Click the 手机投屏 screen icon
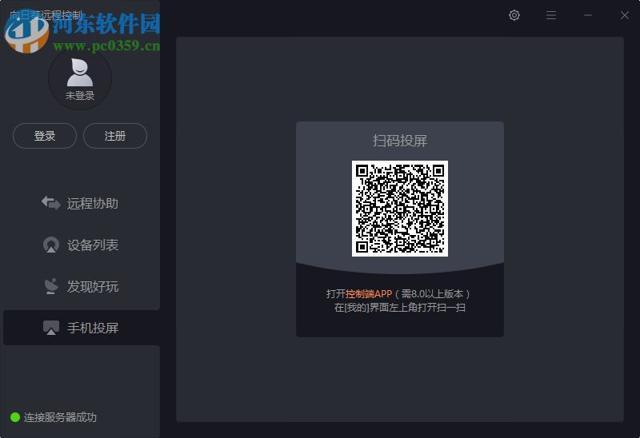Screen dimensions: 640x438 click(51, 328)
